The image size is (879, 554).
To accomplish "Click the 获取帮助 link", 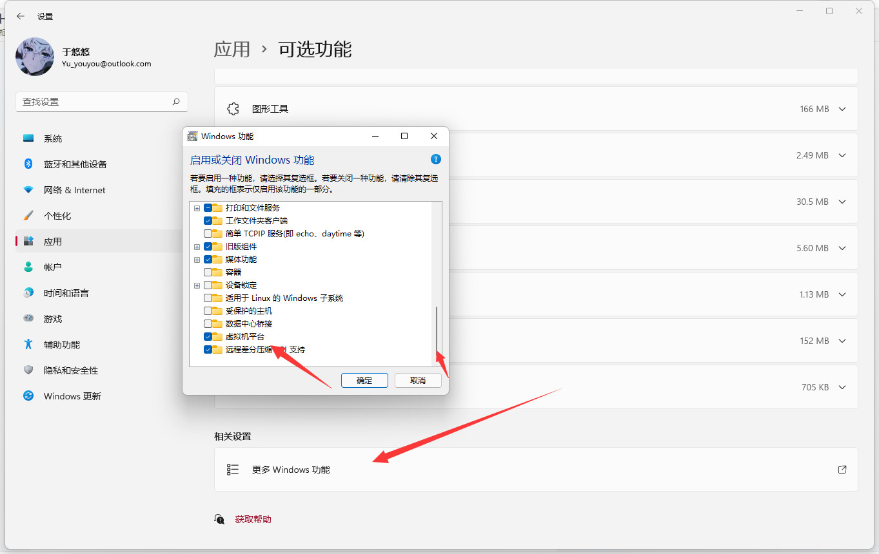I will pos(253,519).
